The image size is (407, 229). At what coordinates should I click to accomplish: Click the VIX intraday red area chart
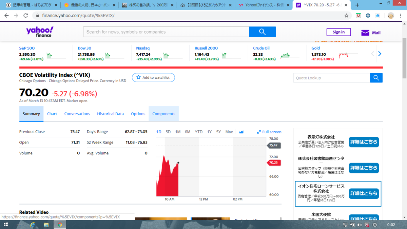(x=168, y=176)
